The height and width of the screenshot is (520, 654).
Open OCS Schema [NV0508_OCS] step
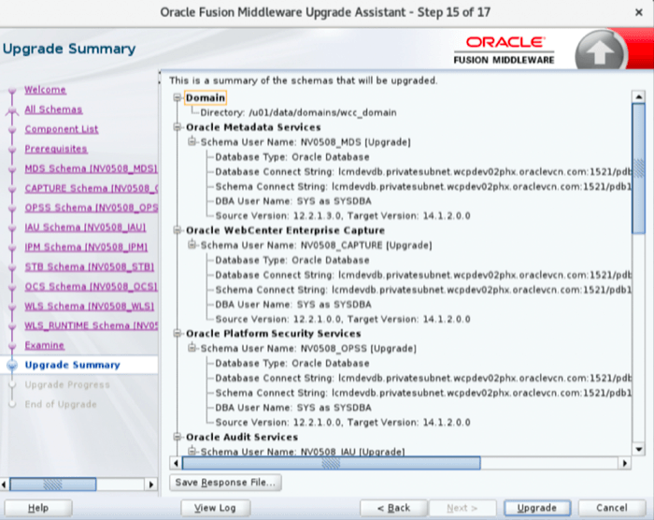point(91,286)
